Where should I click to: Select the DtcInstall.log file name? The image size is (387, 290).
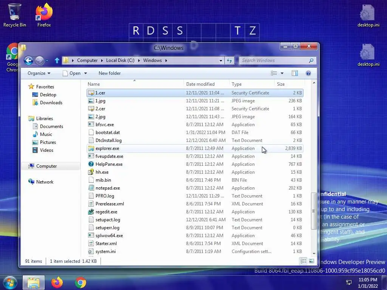pos(108,140)
